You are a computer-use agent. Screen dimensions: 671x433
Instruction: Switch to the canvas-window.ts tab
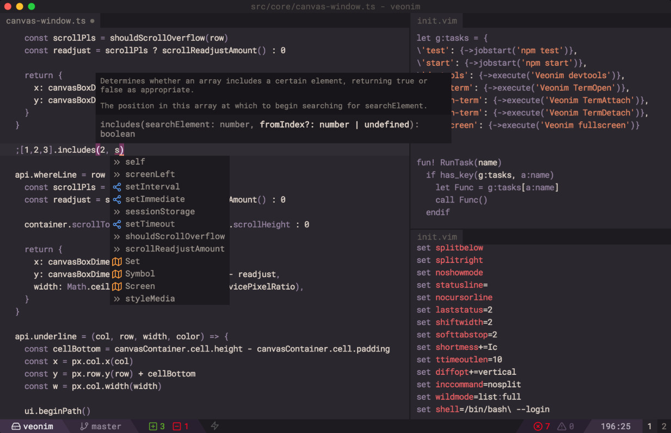50,21
